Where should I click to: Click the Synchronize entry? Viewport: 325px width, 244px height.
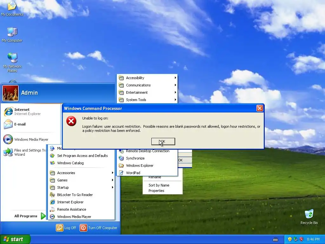click(x=147, y=158)
